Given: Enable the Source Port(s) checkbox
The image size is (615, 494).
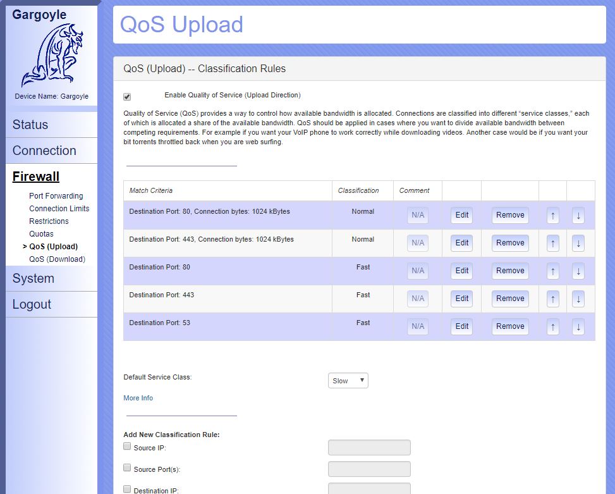Looking at the screenshot, I should [x=127, y=468].
